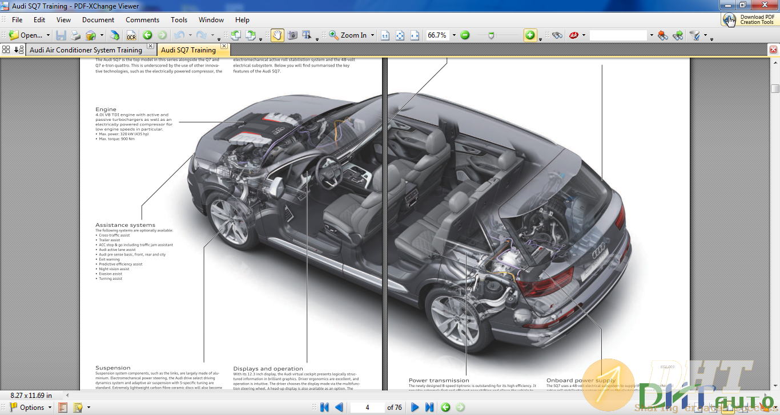Go to next view arrow in toolbar

[x=162, y=35]
